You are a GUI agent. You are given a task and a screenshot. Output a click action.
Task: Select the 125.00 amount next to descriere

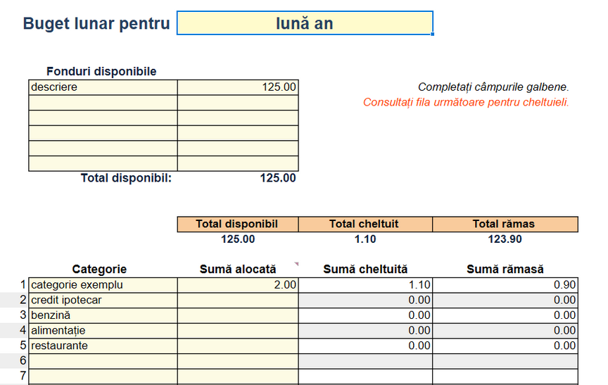(x=238, y=87)
